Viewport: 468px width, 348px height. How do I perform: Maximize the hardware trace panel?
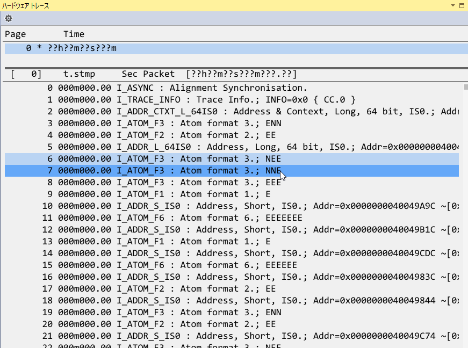tap(462, 5)
